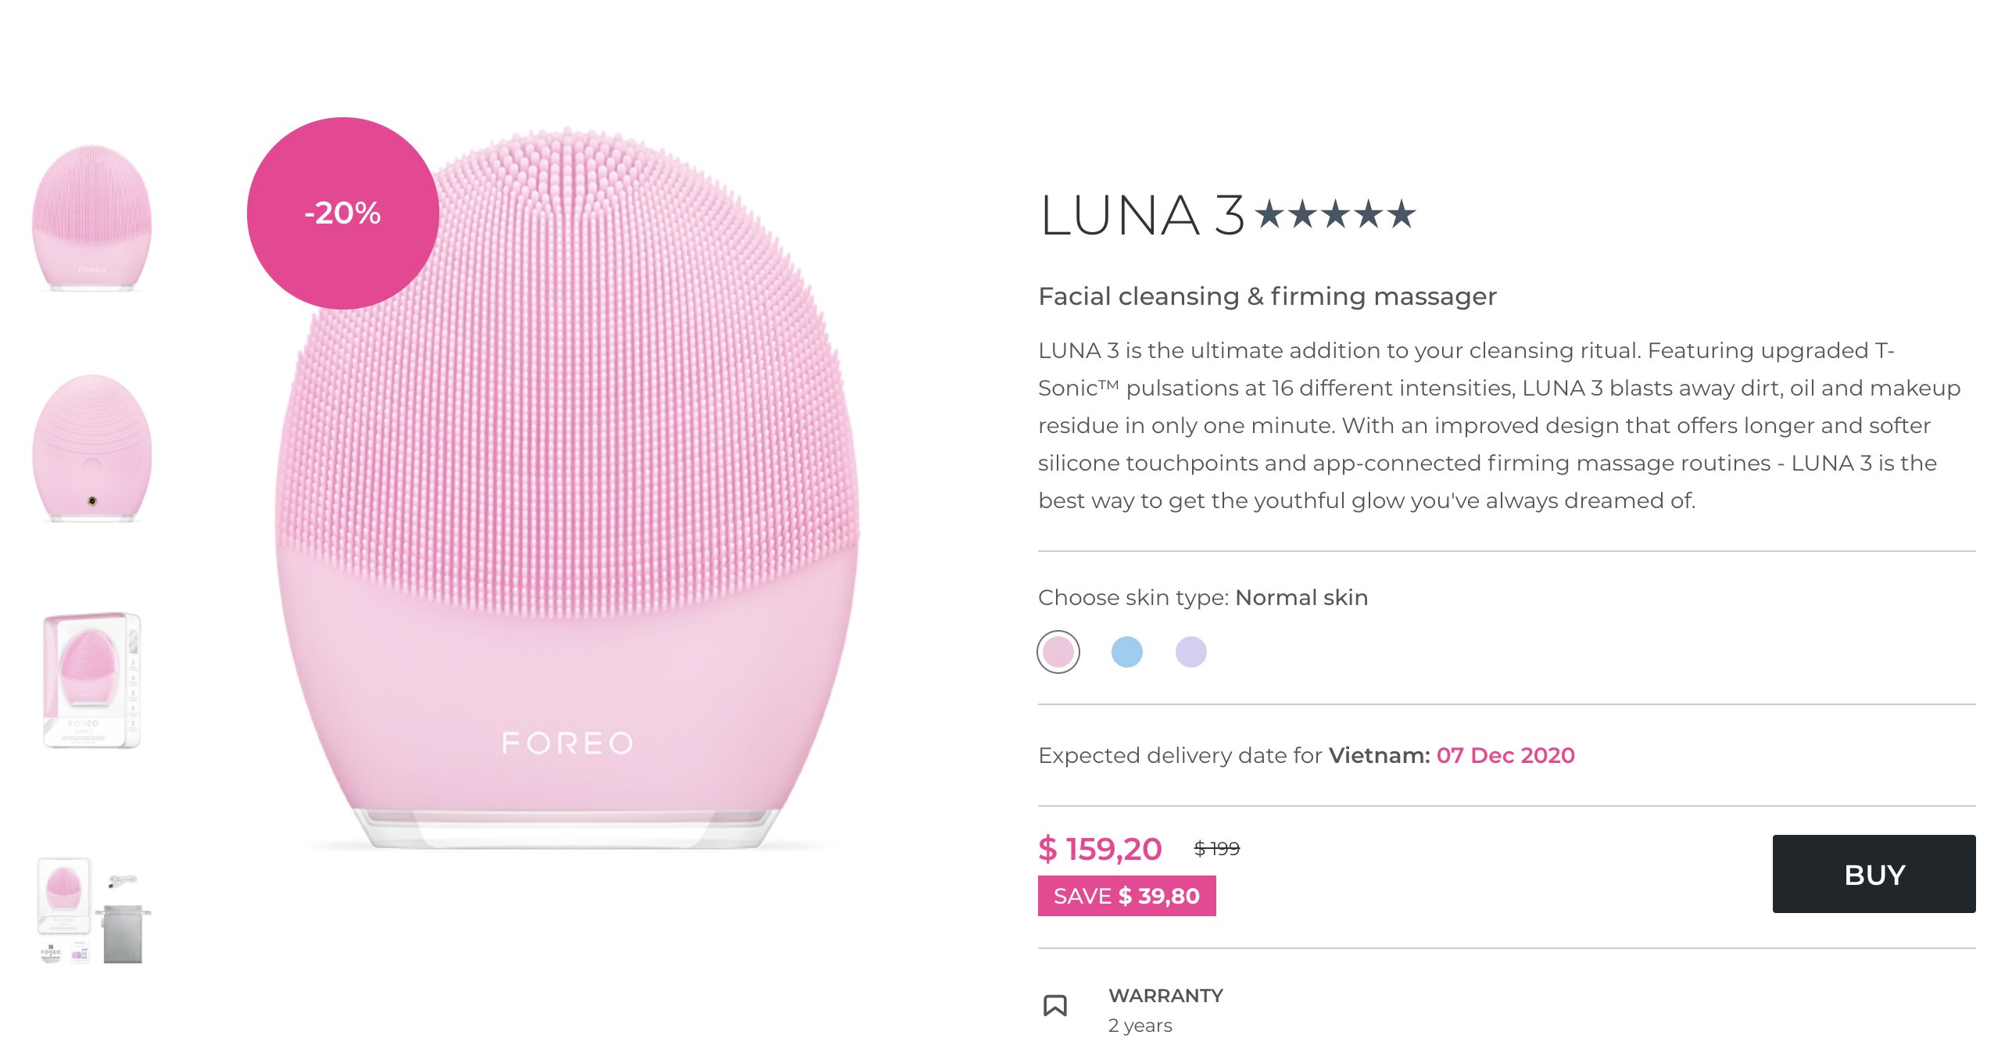2012x1060 pixels.
Task: Click the warranty bookmark icon
Action: [x=1054, y=1005]
